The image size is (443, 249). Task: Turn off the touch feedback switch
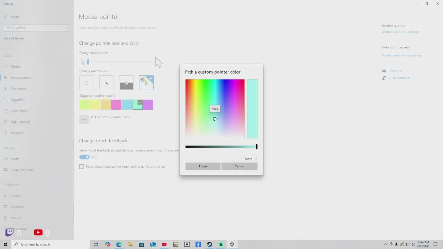tap(84, 157)
